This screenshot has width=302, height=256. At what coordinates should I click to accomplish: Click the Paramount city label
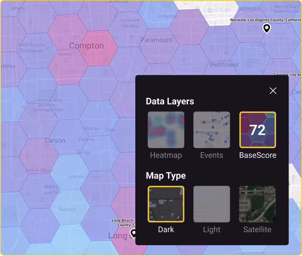[x=156, y=40]
